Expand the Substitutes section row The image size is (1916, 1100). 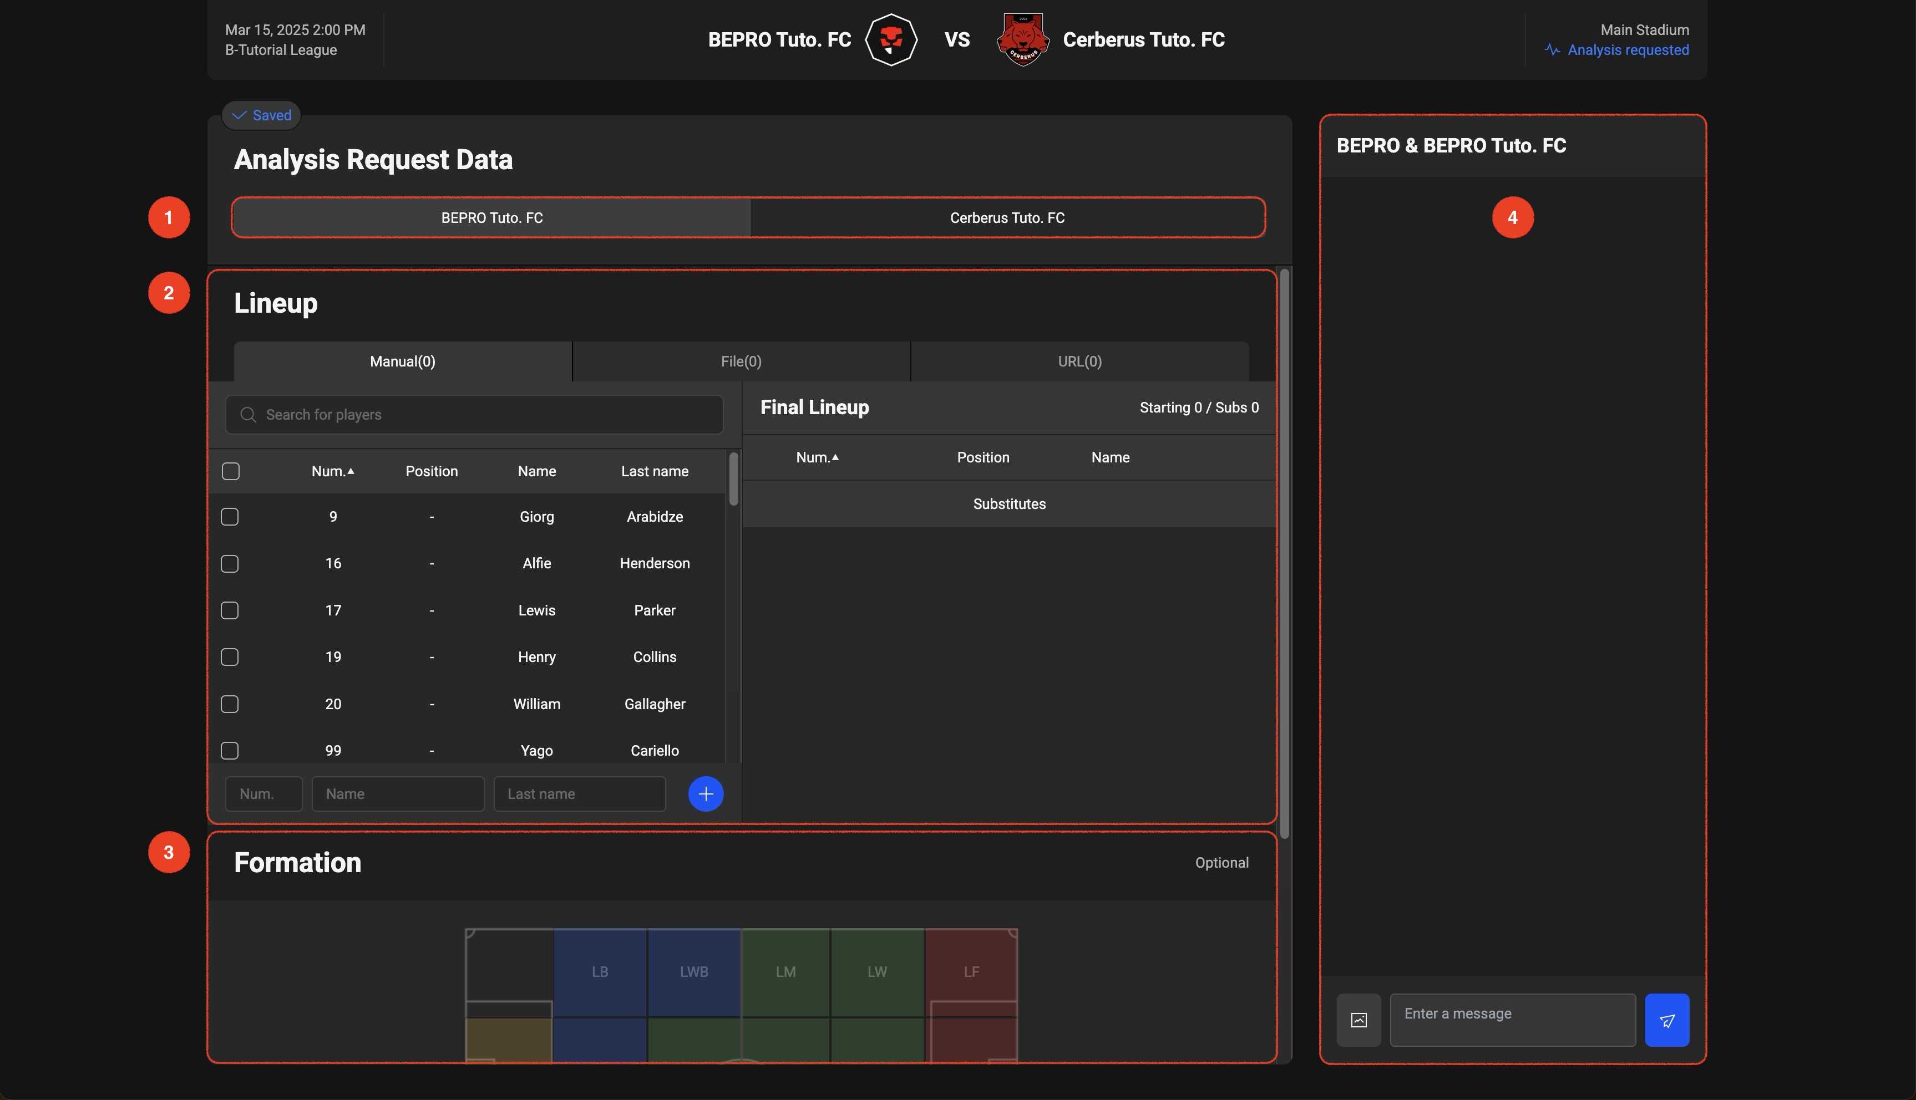pos(1008,504)
